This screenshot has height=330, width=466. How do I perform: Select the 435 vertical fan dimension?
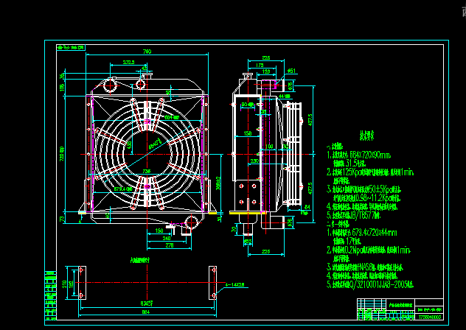click(x=129, y=146)
